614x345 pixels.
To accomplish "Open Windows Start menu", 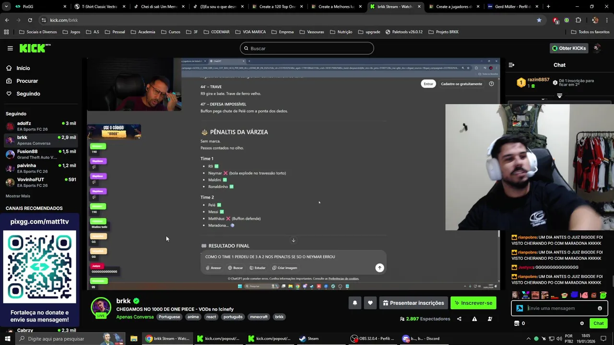I will tap(7, 338).
